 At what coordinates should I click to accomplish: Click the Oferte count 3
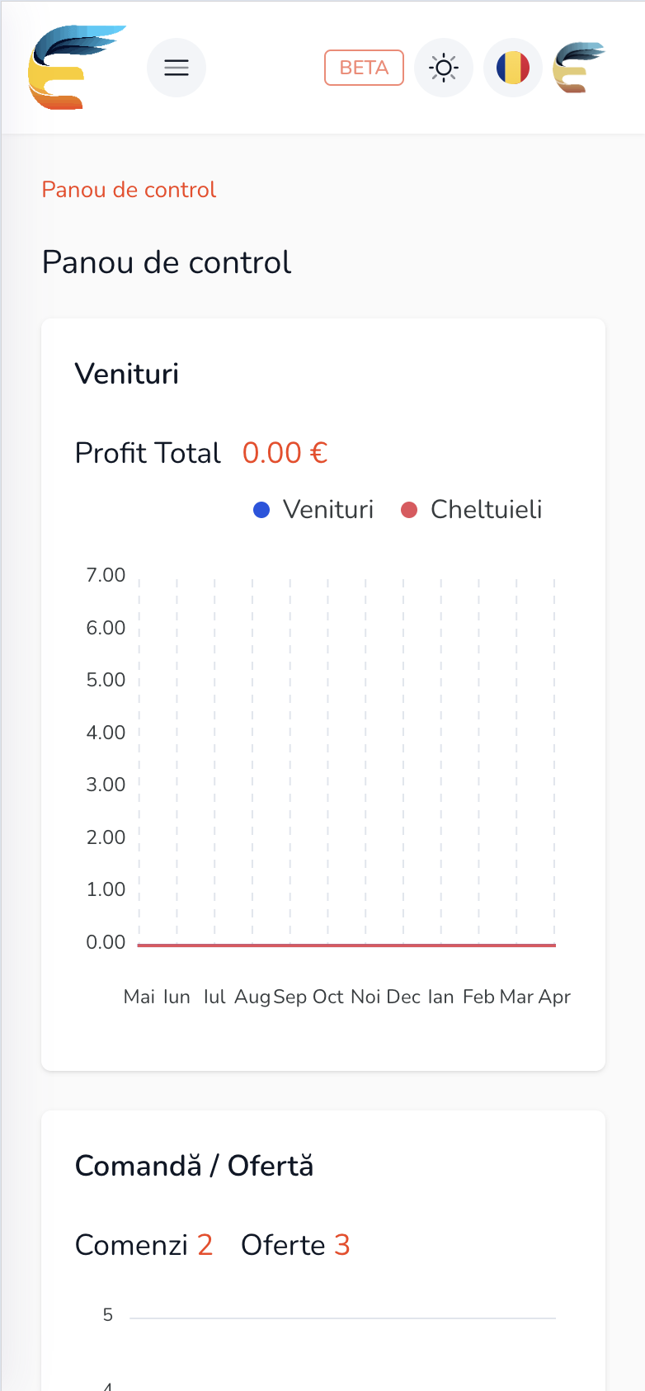342,1245
